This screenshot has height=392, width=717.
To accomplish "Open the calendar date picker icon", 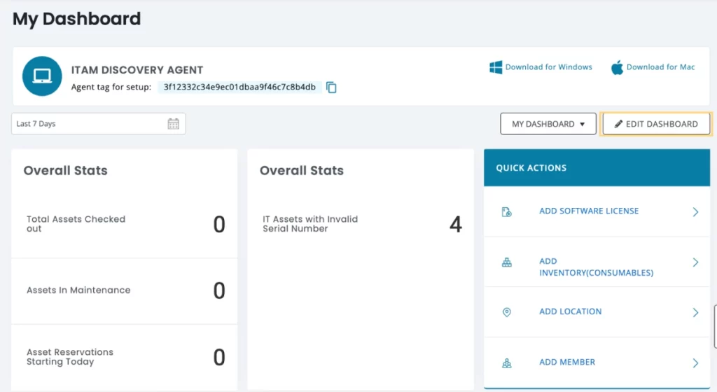I will click(174, 124).
